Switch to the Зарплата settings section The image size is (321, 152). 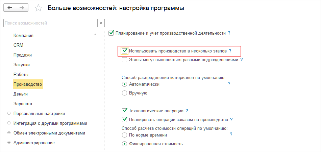tap(23, 104)
